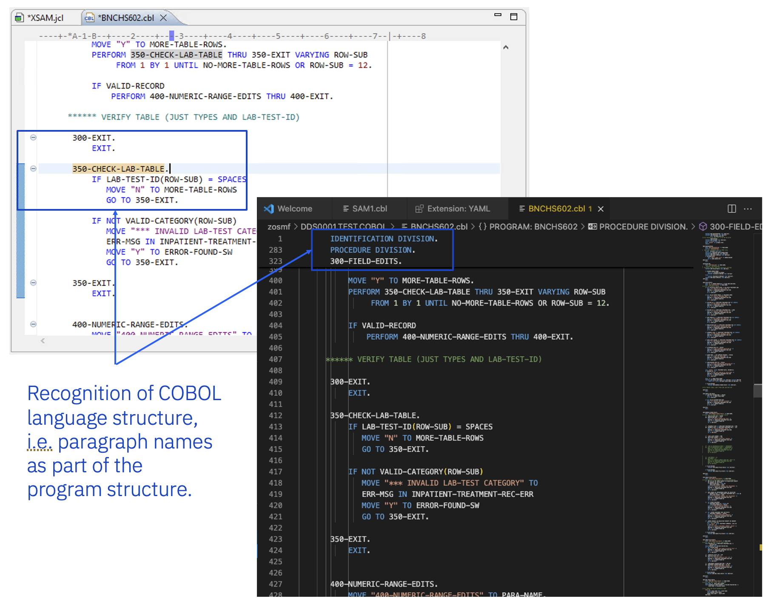Click the scroll-left arrow in top editor
This screenshot has width=769, height=604.
(43, 341)
